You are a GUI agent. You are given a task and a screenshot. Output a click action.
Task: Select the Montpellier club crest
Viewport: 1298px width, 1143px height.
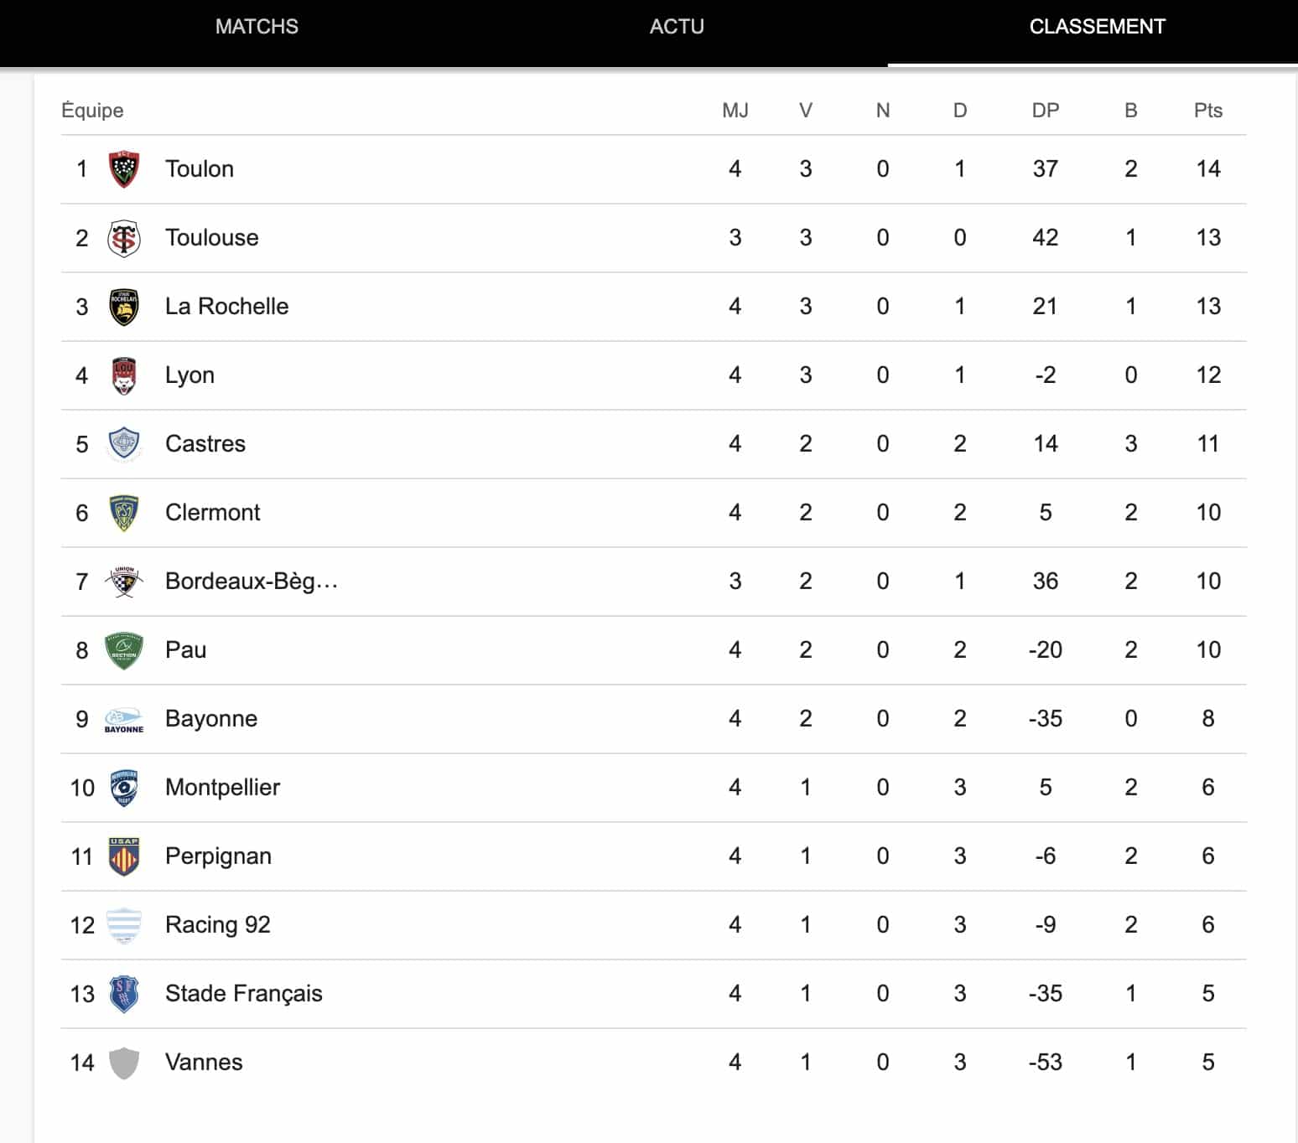click(x=124, y=788)
